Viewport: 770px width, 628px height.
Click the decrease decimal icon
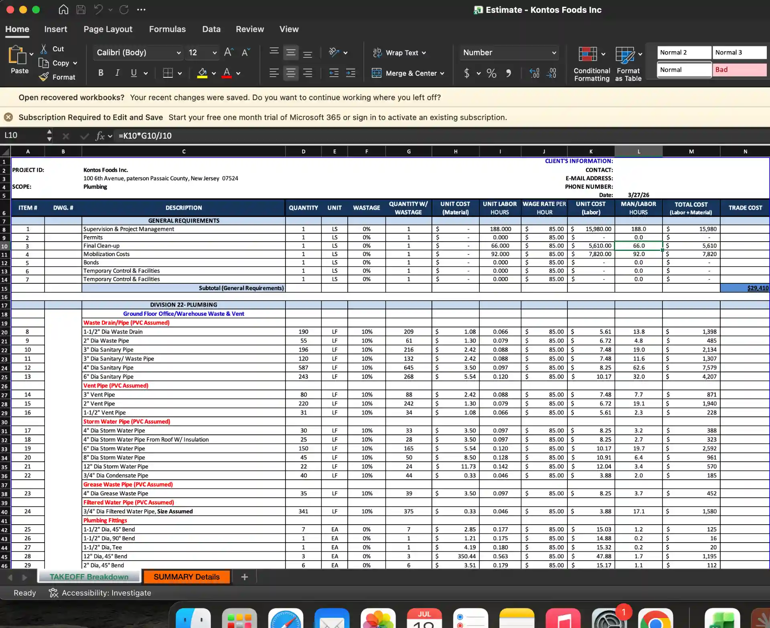point(551,73)
